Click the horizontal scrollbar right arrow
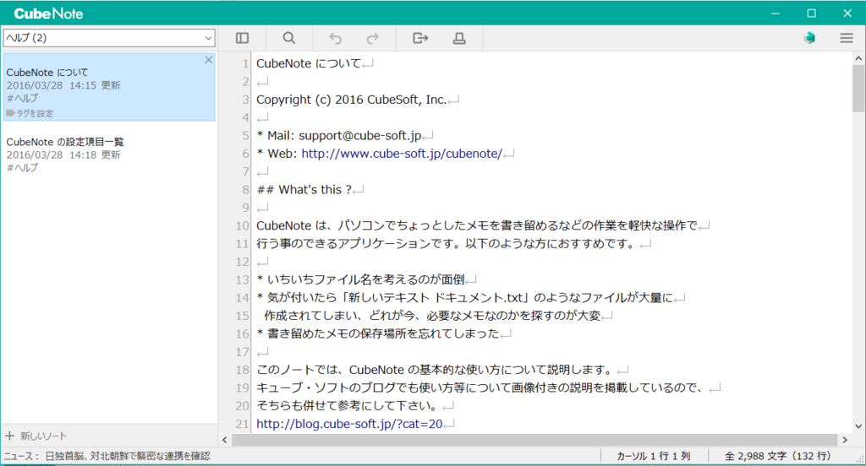Image resolution: width=866 pixels, height=466 pixels. (x=845, y=440)
